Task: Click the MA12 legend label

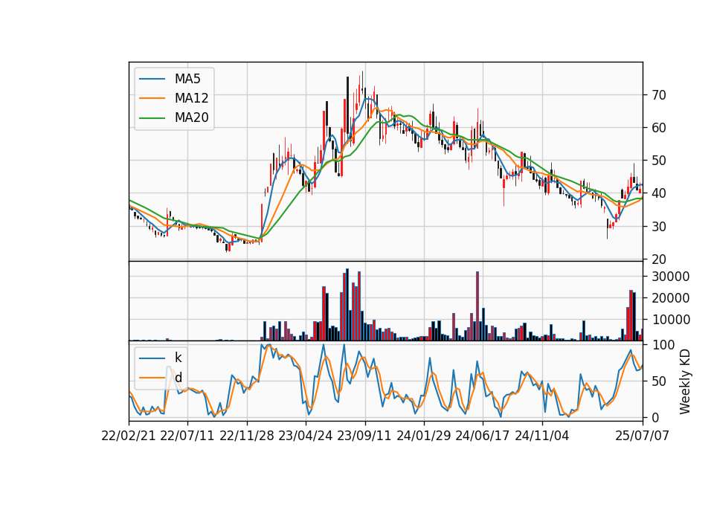Action: pos(191,98)
